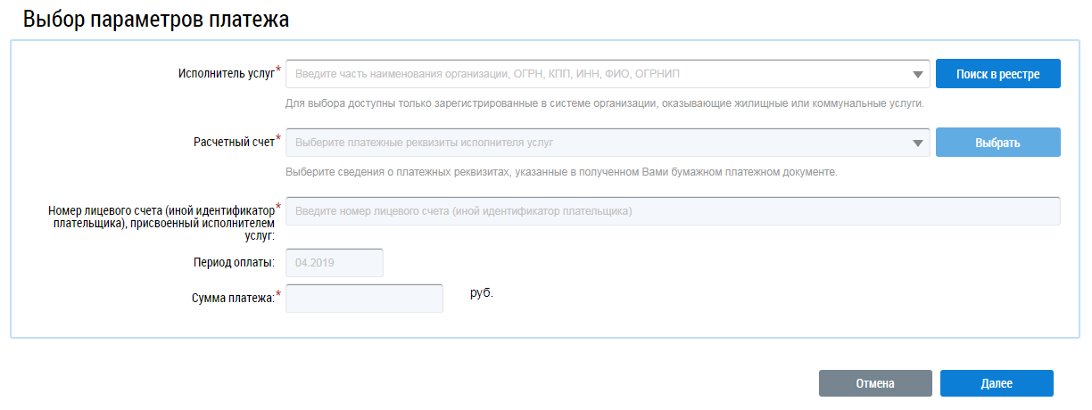Click the руб. currency label
The height and width of the screenshot is (410, 1092).
click(482, 291)
